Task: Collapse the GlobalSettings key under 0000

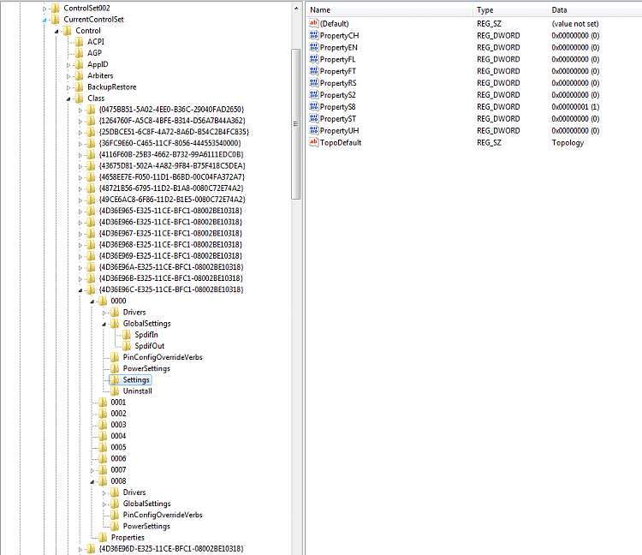Action: (104, 324)
